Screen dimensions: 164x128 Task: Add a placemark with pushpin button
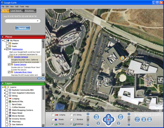point(137,119)
